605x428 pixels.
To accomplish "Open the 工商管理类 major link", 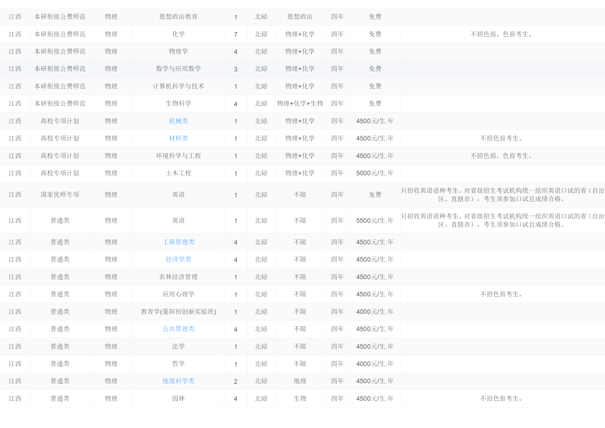I will (x=178, y=242).
